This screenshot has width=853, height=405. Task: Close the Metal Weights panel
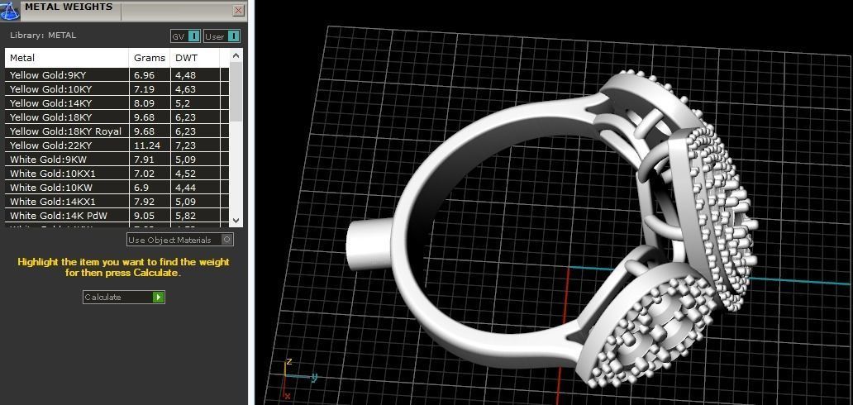coord(238,11)
